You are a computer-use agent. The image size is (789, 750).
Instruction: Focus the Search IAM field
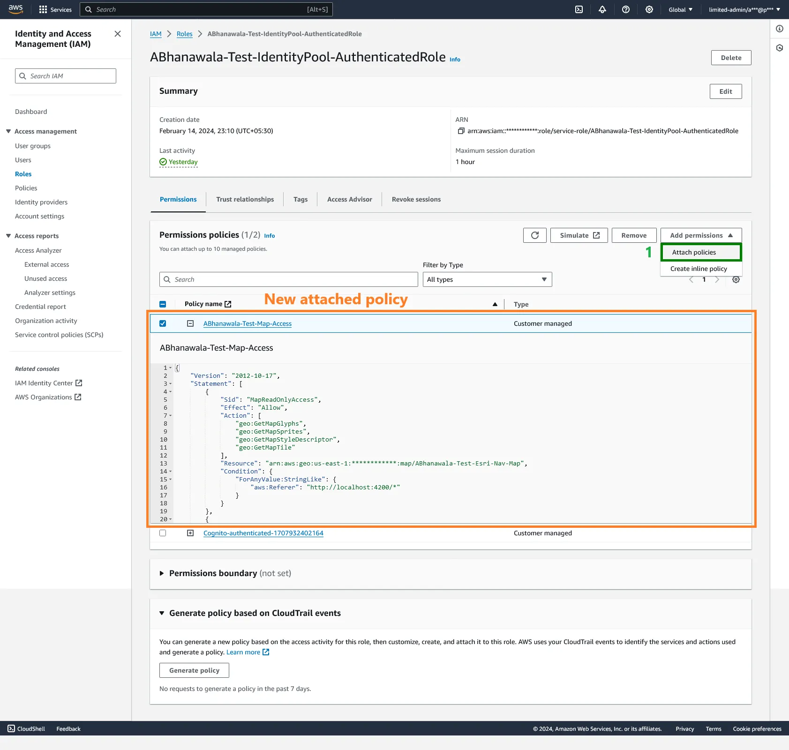tap(66, 76)
